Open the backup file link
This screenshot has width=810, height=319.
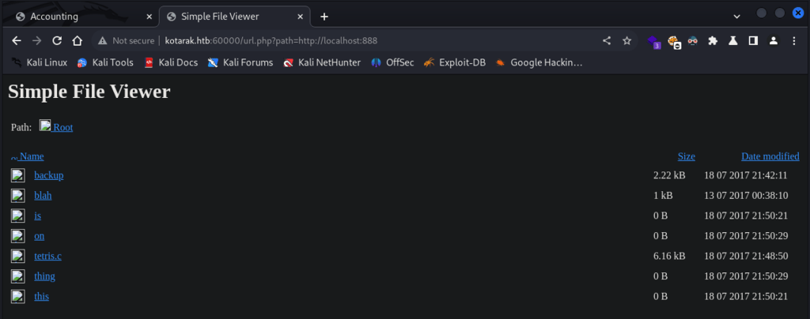pos(48,175)
